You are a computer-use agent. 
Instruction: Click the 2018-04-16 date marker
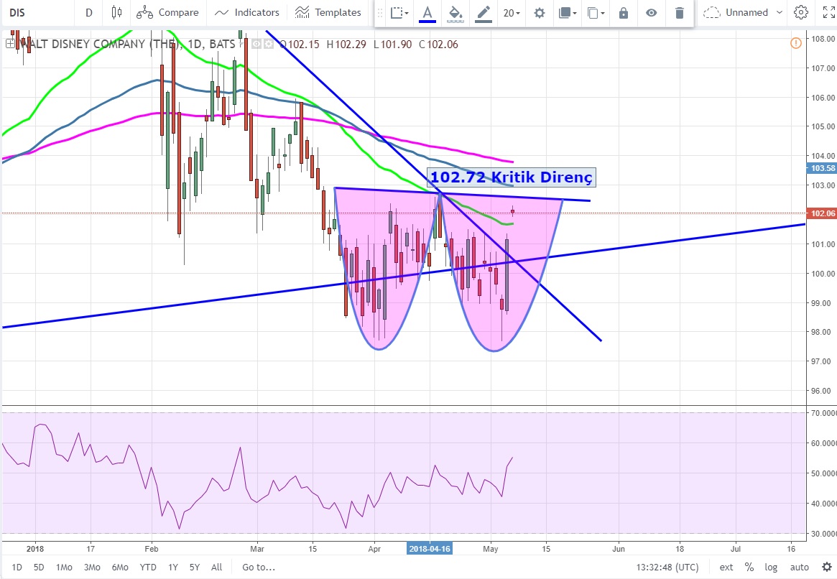pos(430,549)
